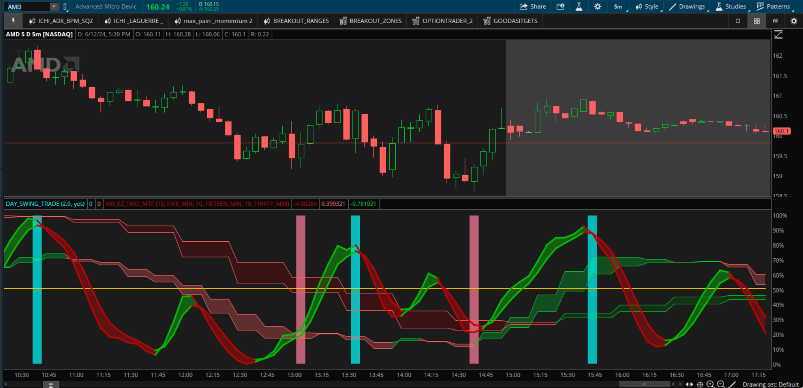This screenshot has width=803, height=388.
Task: Click the Share button
Action: pyautogui.click(x=533, y=6)
